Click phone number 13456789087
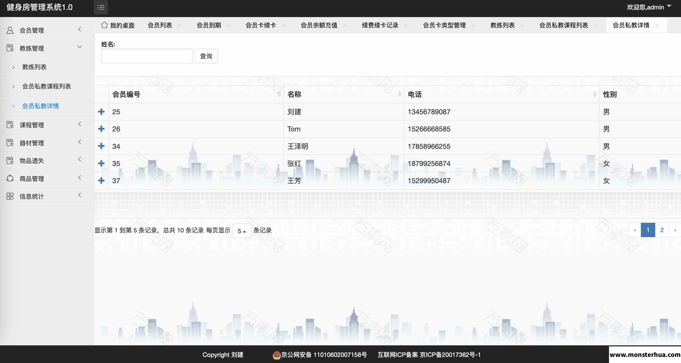 pyautogui.click(x=429, y=112)
